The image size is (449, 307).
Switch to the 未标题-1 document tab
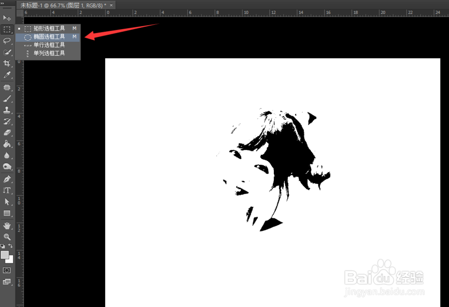tap(63, 5)
